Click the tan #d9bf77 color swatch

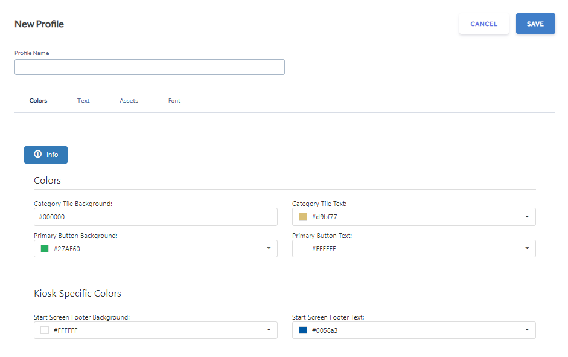(x=303, y=217)
